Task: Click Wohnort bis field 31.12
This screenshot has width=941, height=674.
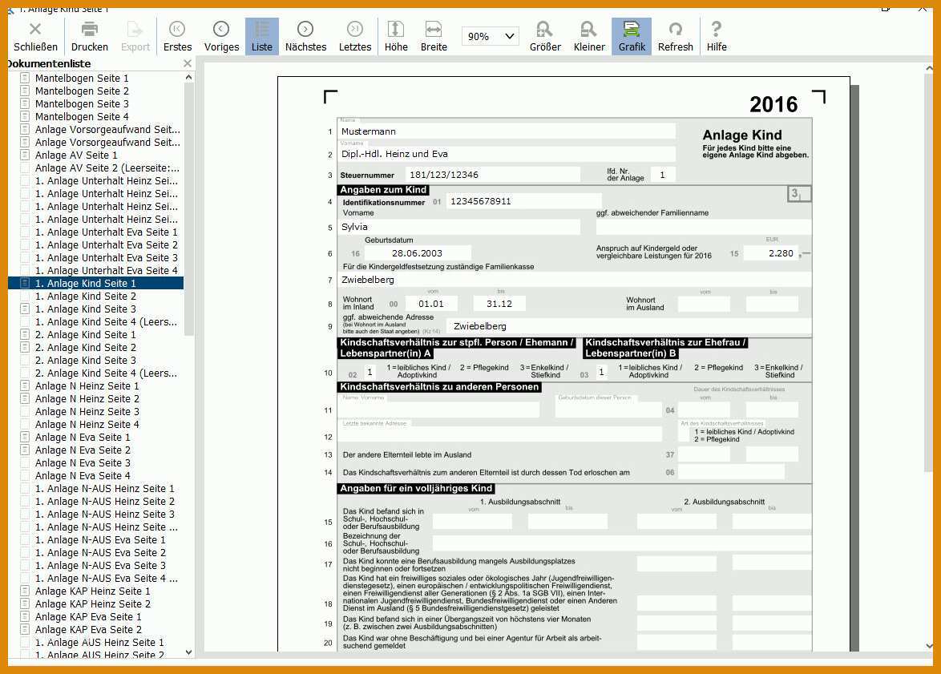Action: pos(499,304)
